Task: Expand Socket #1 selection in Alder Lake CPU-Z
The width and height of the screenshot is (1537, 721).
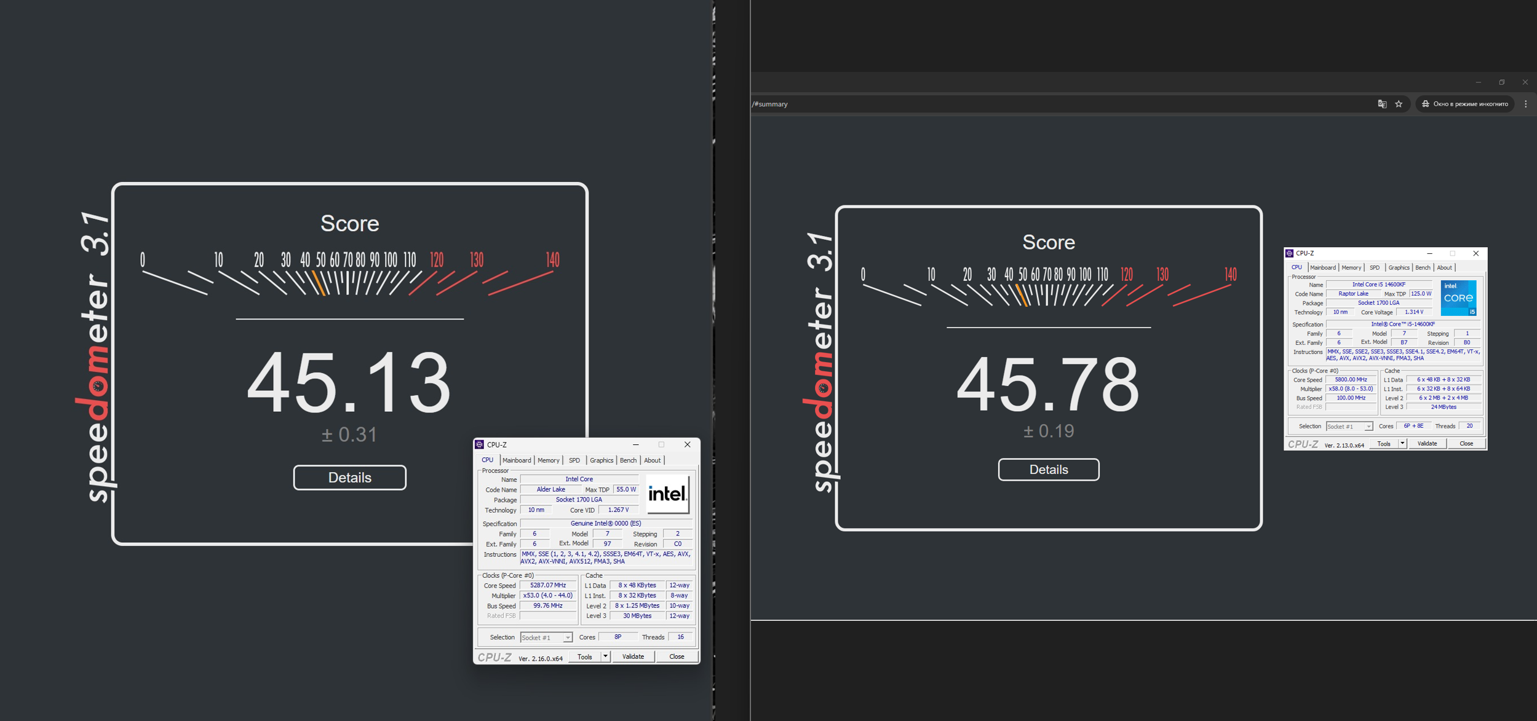Action: (546, 637)
